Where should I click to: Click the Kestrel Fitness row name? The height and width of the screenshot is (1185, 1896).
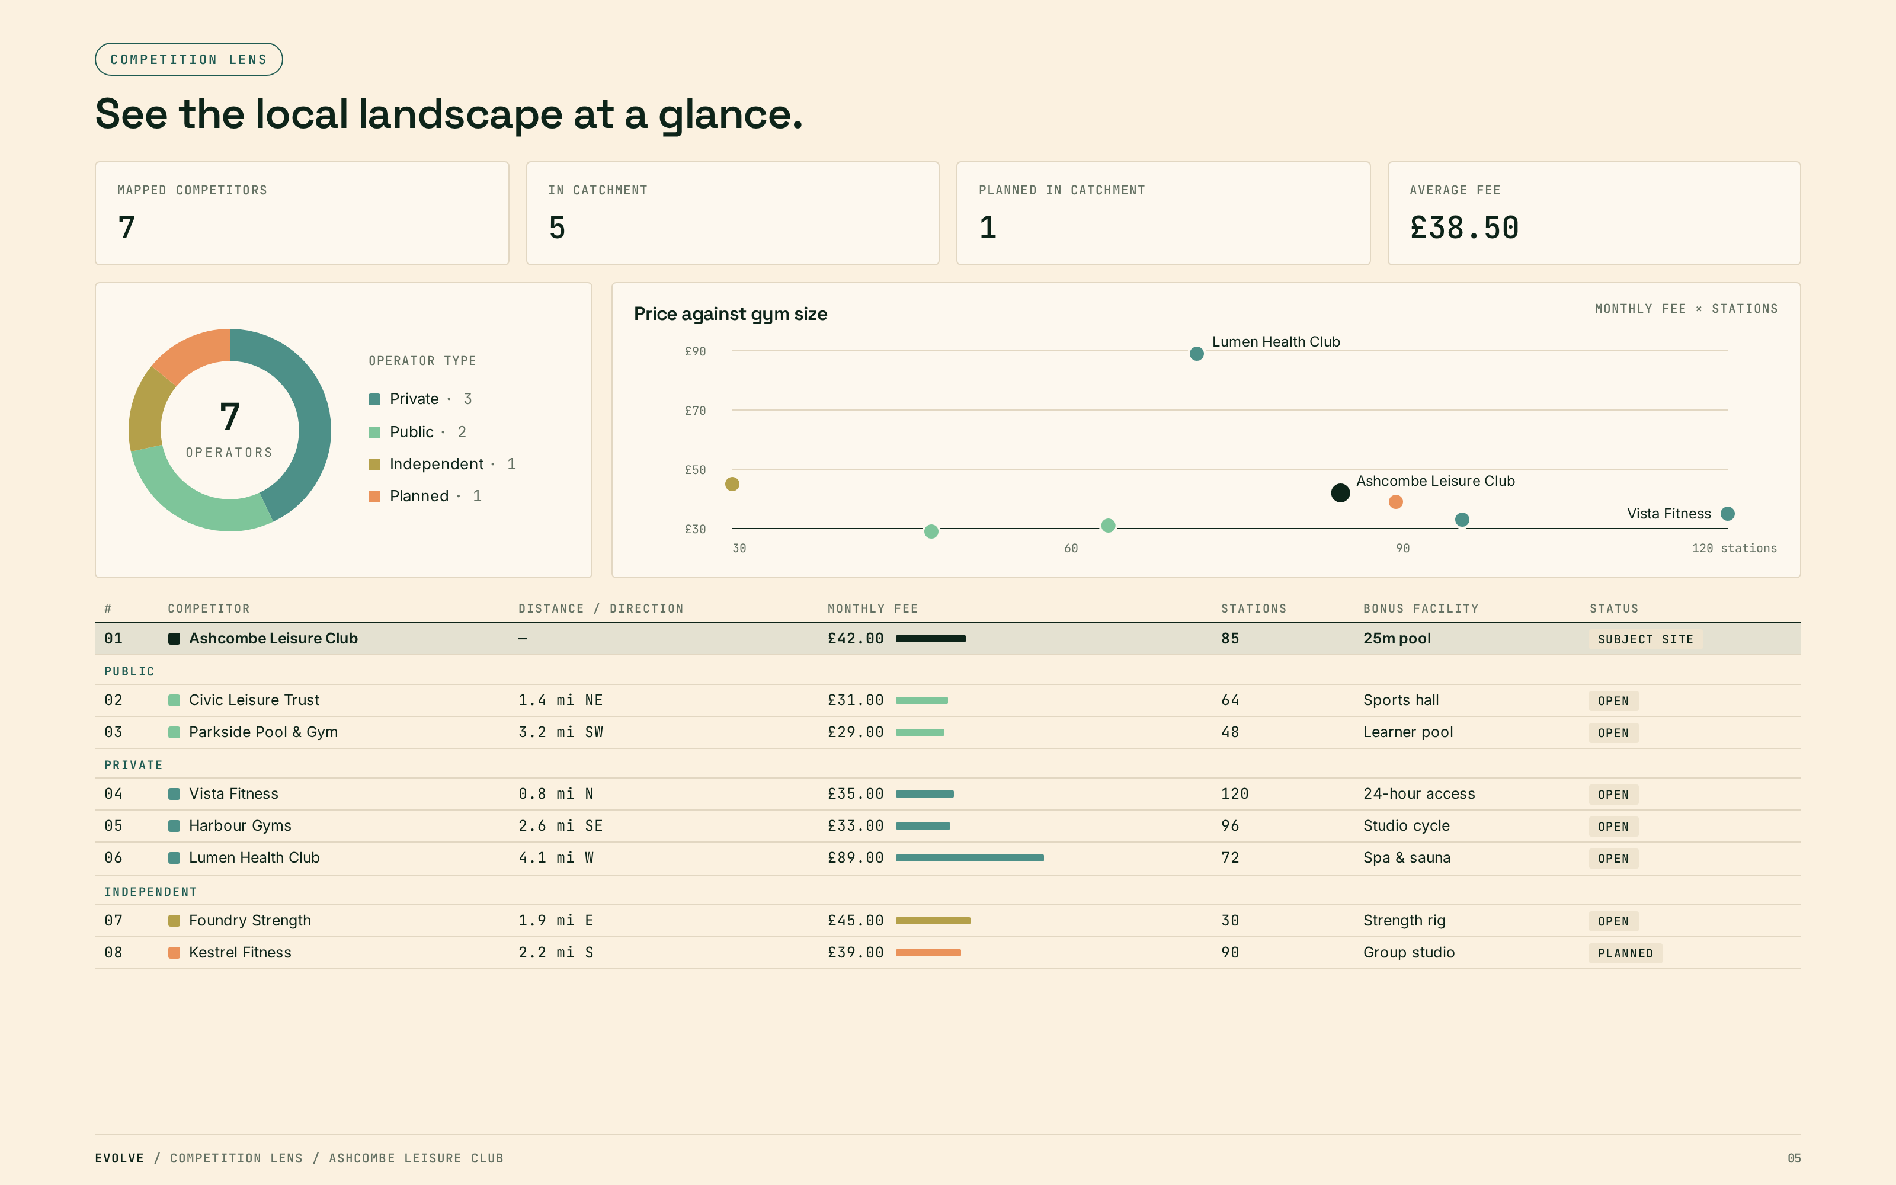[x=240, y=952]
